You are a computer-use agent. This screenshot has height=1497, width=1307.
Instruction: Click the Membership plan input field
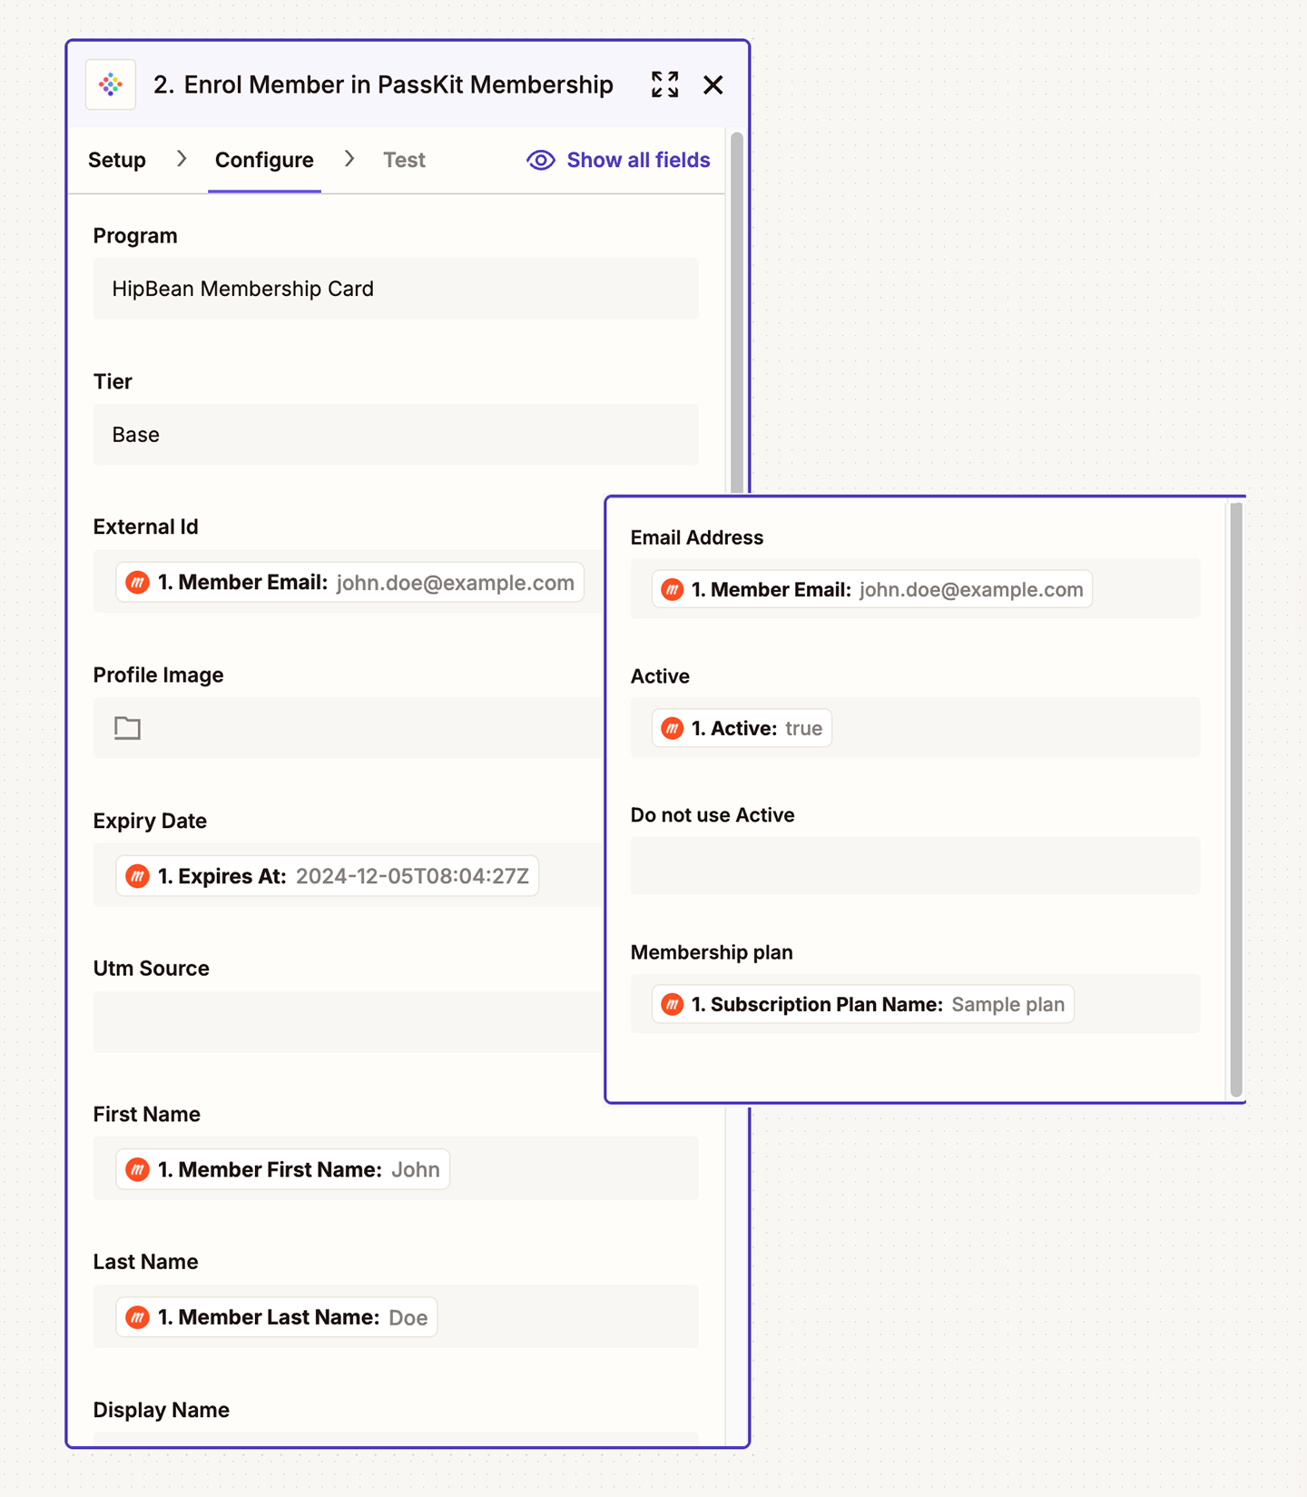point(915,1004)
